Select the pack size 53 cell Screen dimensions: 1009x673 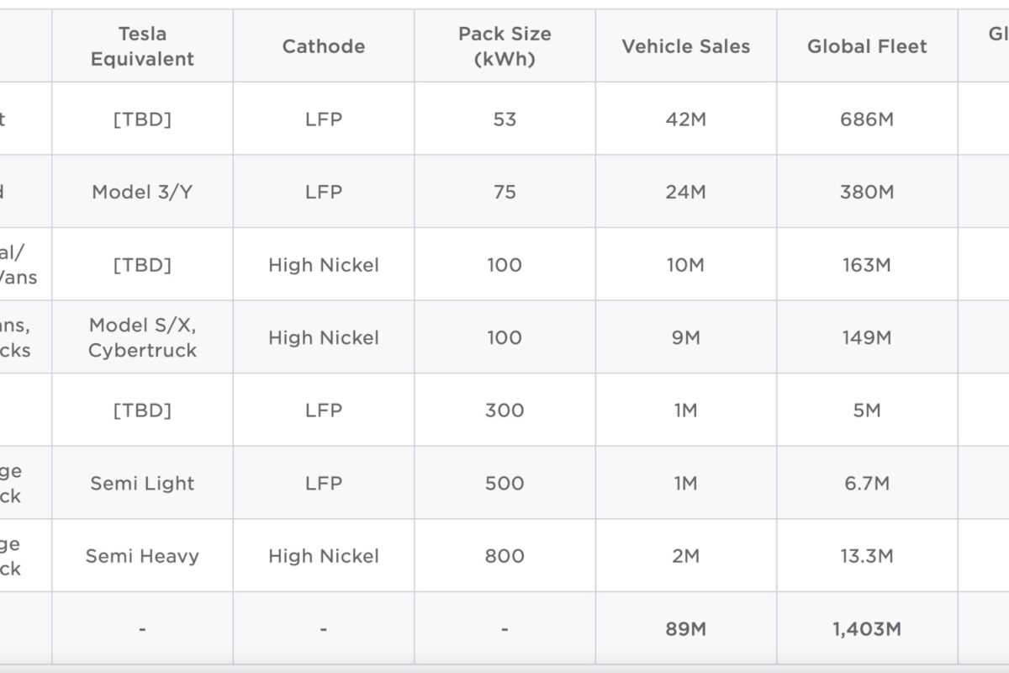(x=504, y=119)
